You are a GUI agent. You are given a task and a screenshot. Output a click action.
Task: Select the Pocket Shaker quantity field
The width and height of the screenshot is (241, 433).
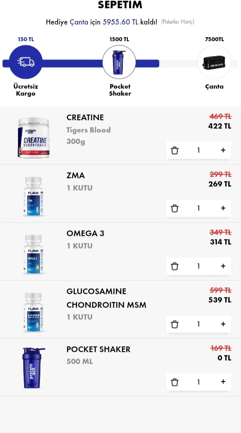(x=198, y=382)
